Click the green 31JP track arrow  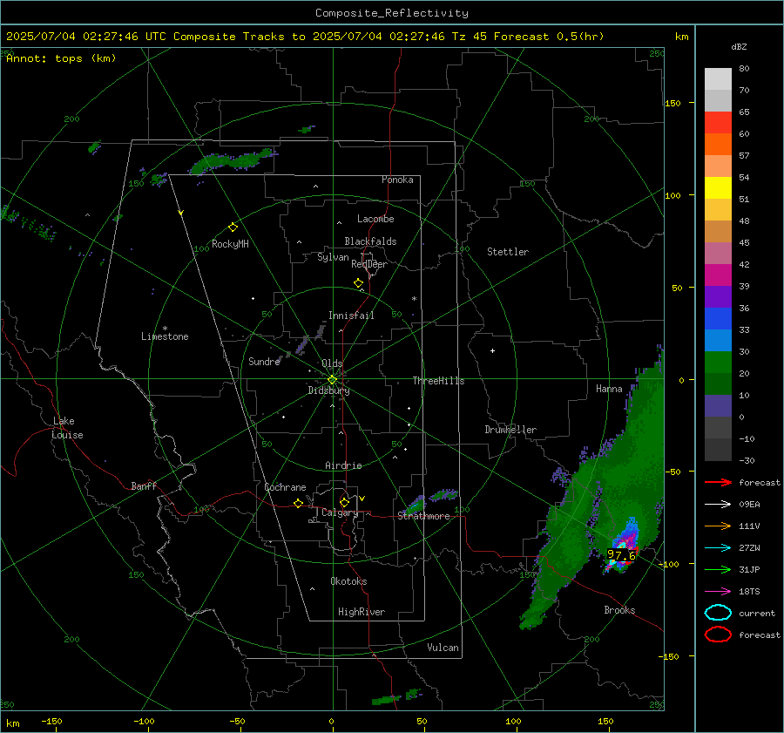(718, 569)
